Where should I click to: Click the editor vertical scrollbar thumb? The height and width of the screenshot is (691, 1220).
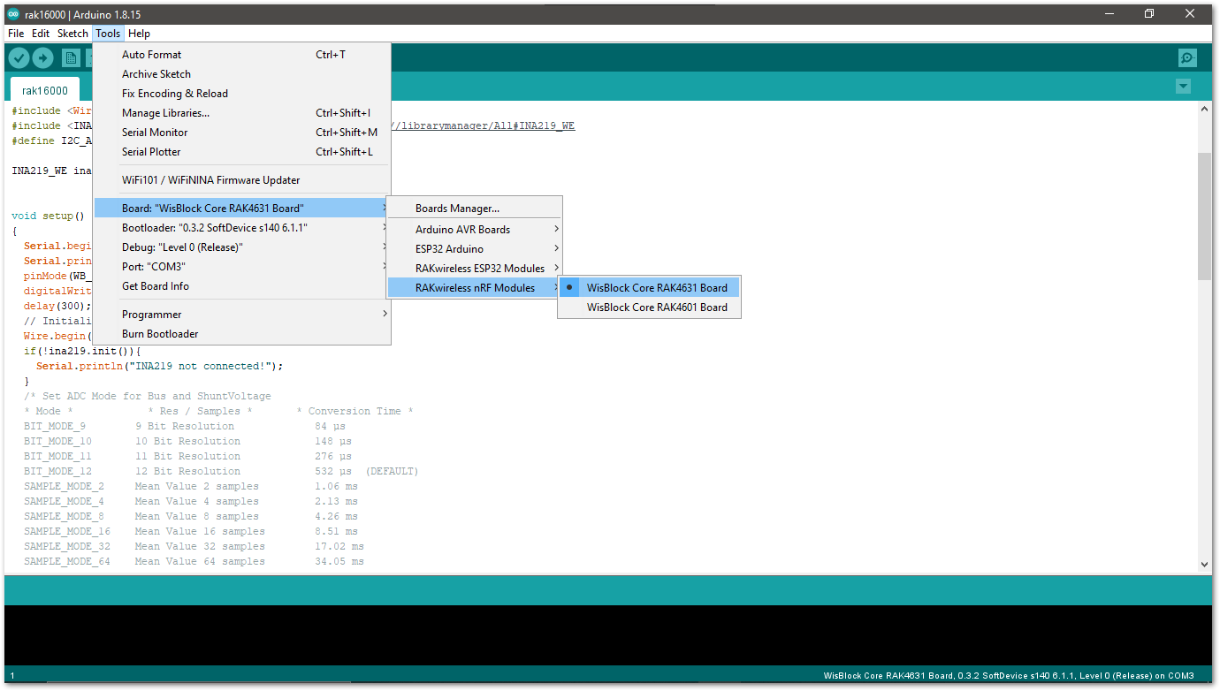click(x=1204, y=216)
